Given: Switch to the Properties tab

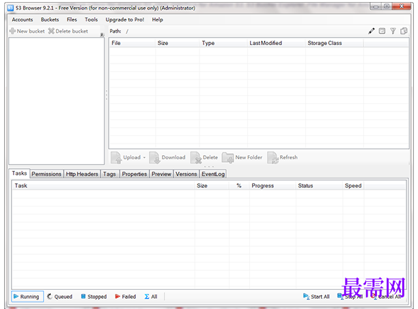Looking at the screenshot, I should point(135,174).
